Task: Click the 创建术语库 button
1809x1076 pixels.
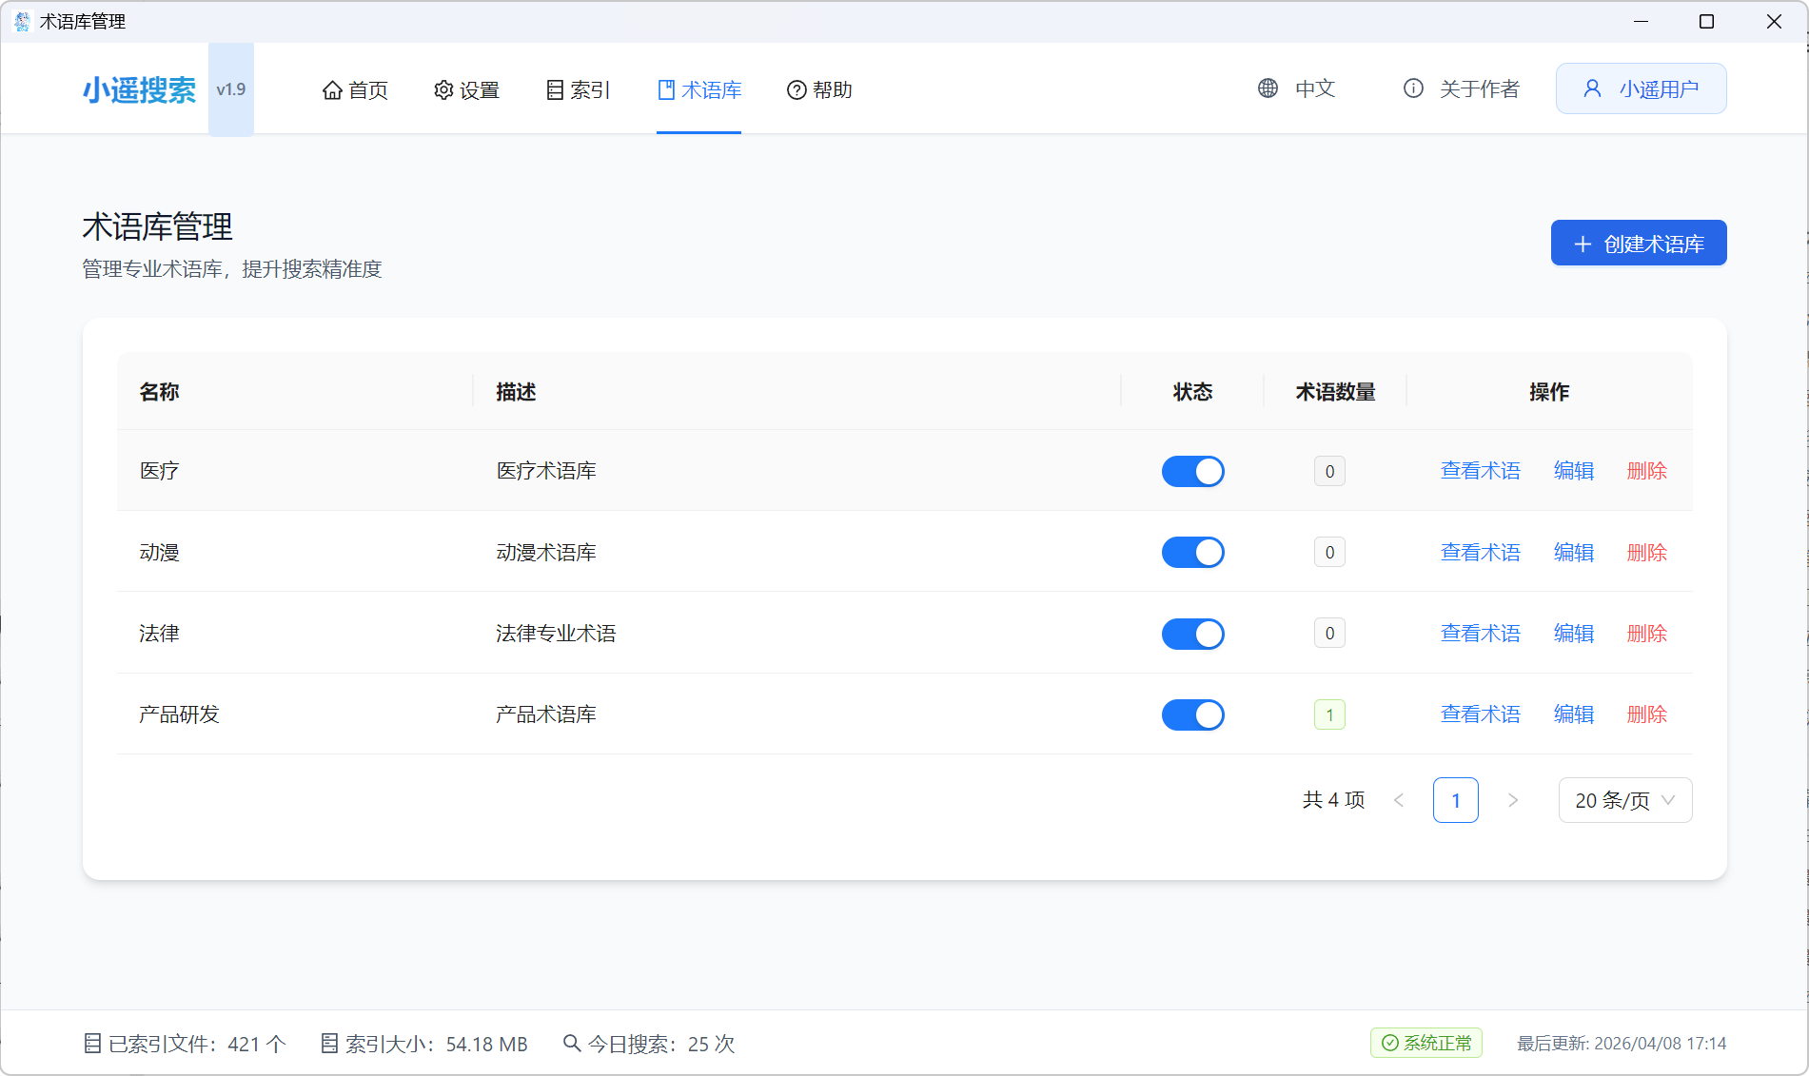Action: 1638,244
